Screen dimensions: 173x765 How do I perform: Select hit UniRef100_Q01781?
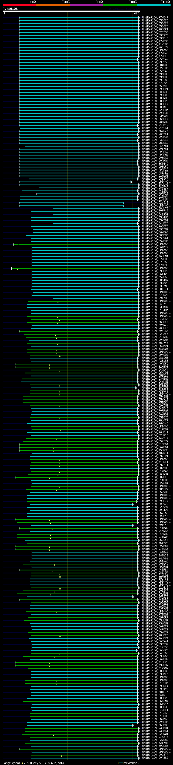click(x=155, y=149)
